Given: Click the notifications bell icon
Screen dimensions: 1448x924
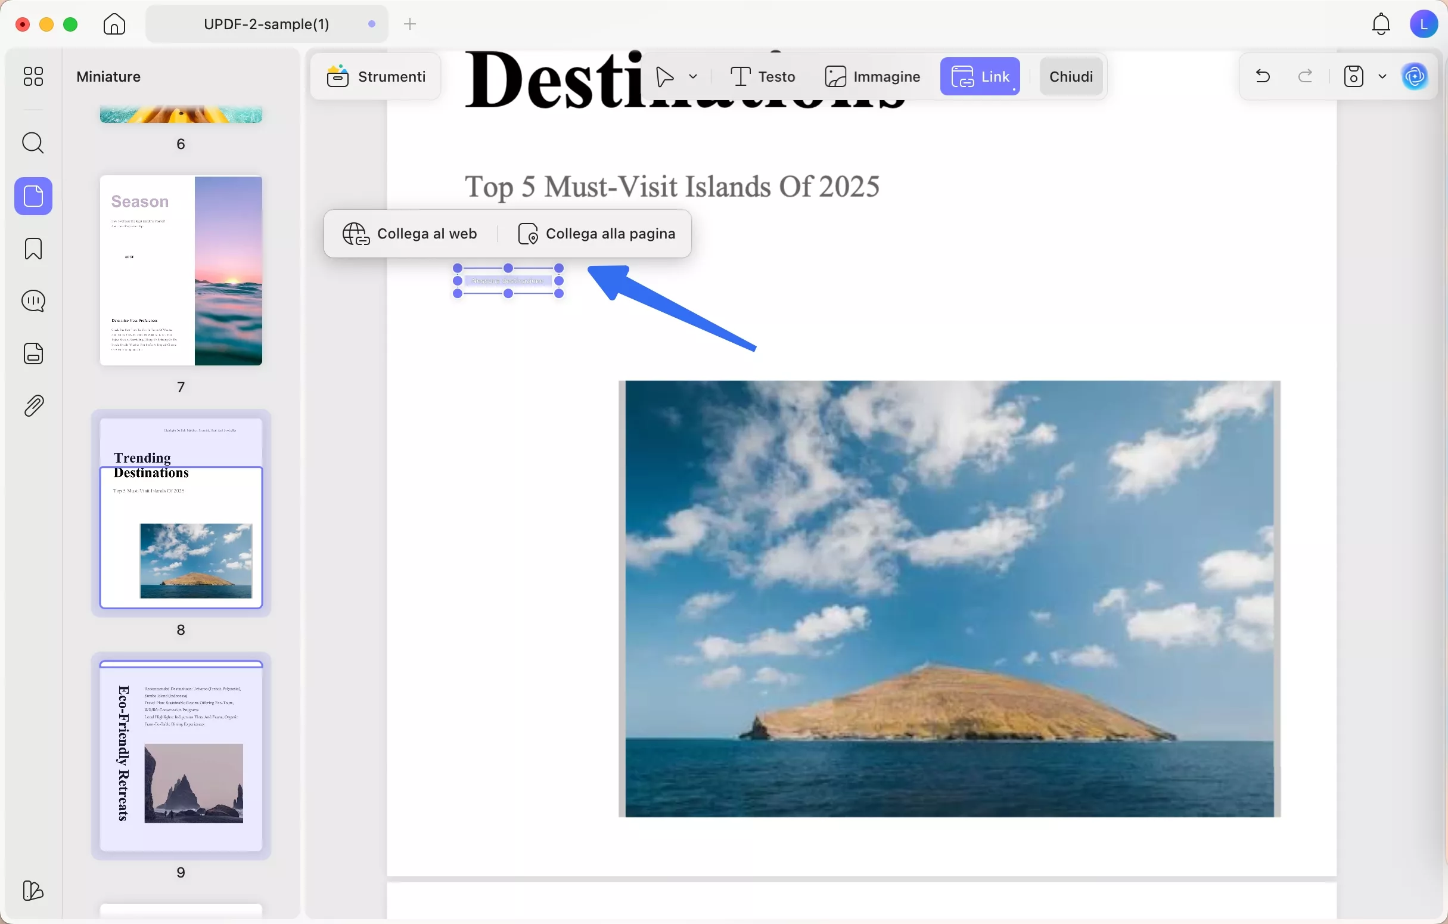Looking at the screenshot, I should (1381, 24).
